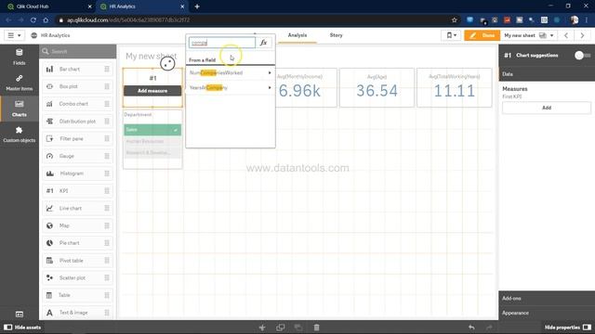Expand the Add-ons properties section
Image resolution: width=595 pixels, height=334 pixels.
point(547,299)
